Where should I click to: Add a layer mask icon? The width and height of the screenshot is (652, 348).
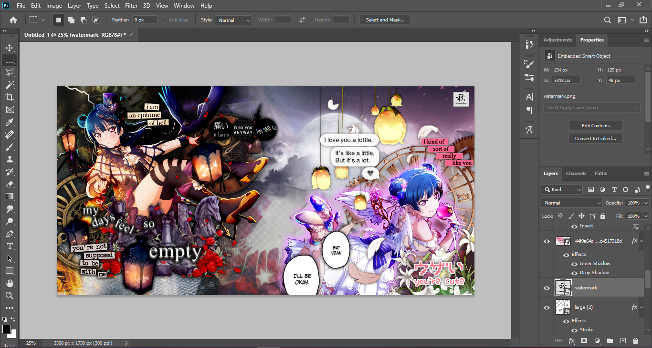[x=584, y=341]
